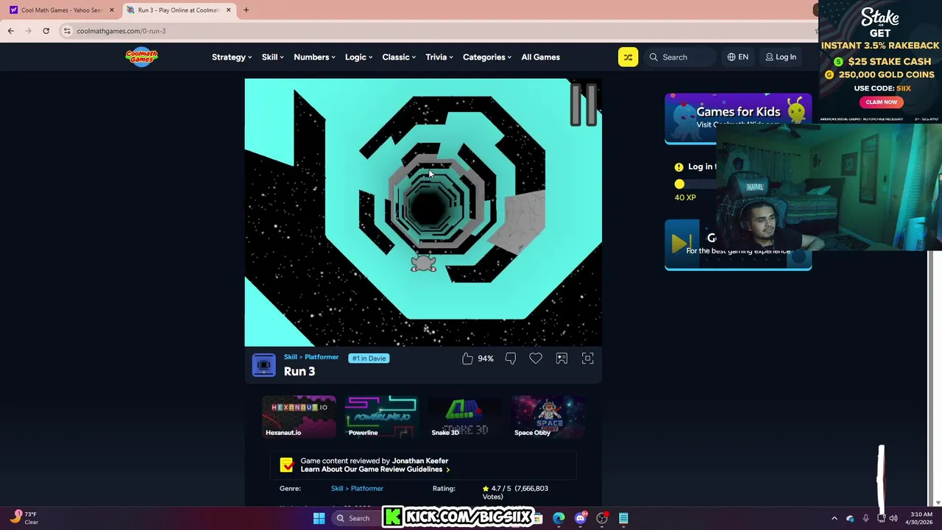
Task: Click the Coolmath Games logo
Action: [x=141, y=57]
